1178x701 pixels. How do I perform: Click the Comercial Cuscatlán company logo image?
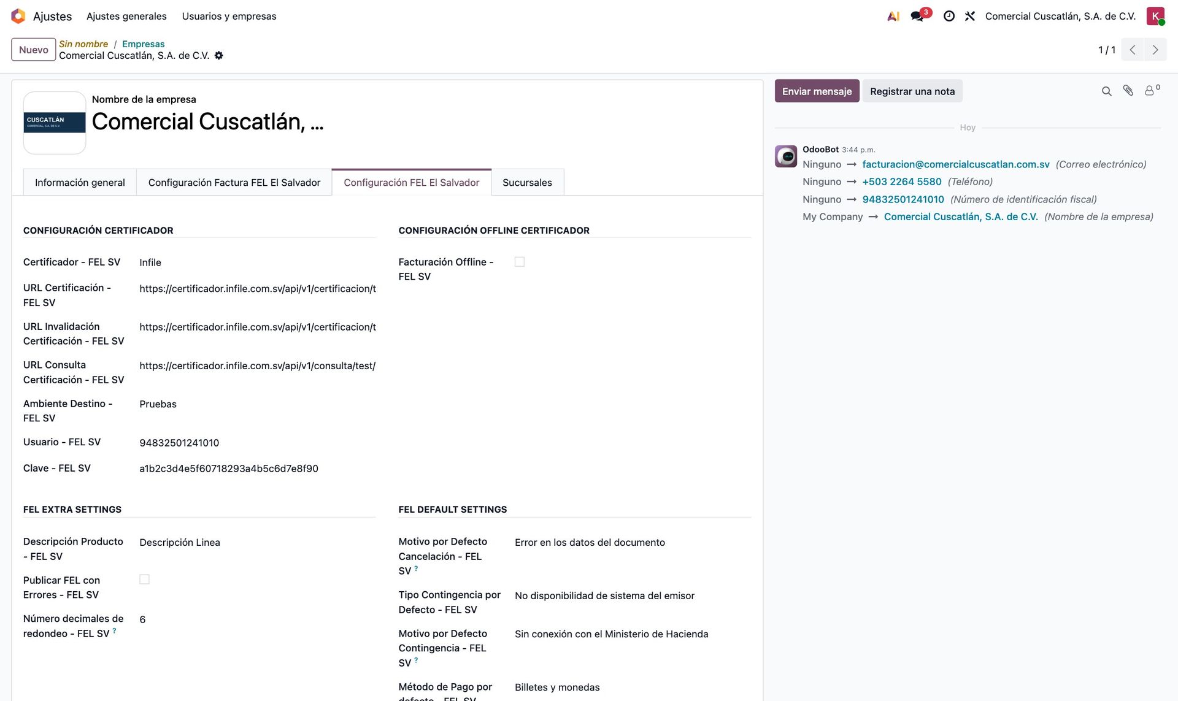(55, 123)
